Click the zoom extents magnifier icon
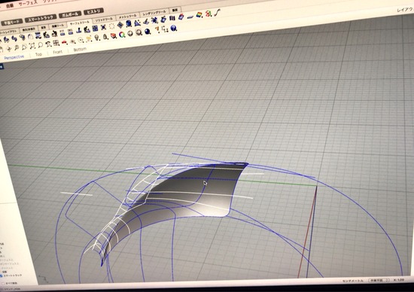414x292 pixels. (x=32, y=46)
